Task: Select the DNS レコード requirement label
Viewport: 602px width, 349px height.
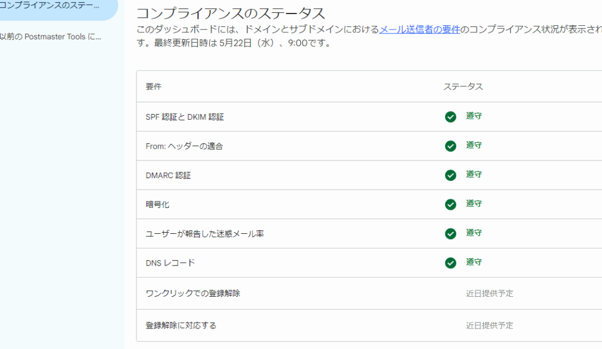Action: coord(170,263)
